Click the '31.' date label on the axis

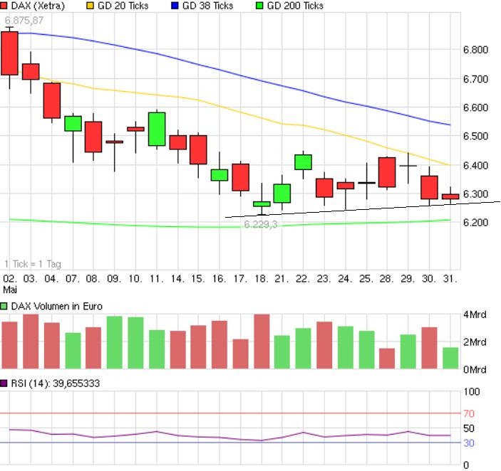point(450,279)
